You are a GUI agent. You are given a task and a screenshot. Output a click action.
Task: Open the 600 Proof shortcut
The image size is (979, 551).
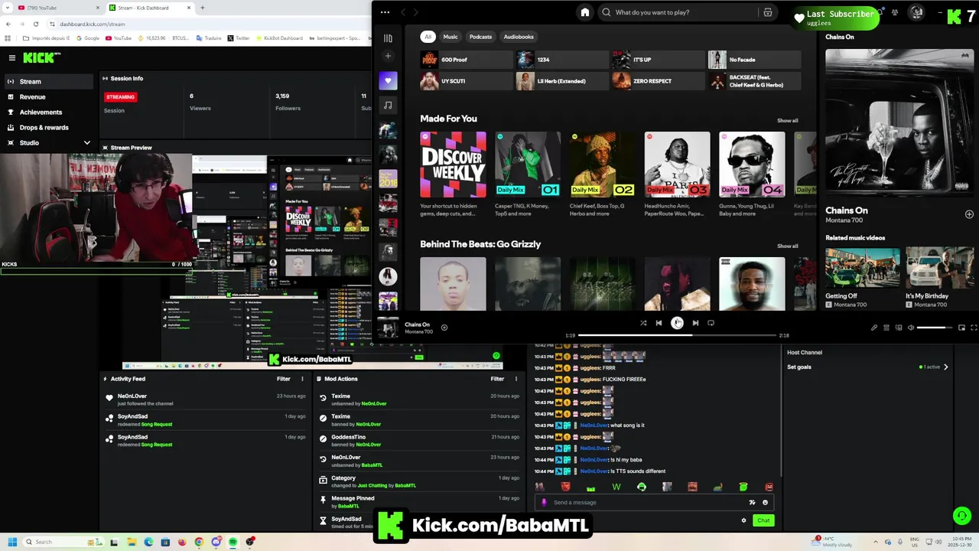(466, 60)
